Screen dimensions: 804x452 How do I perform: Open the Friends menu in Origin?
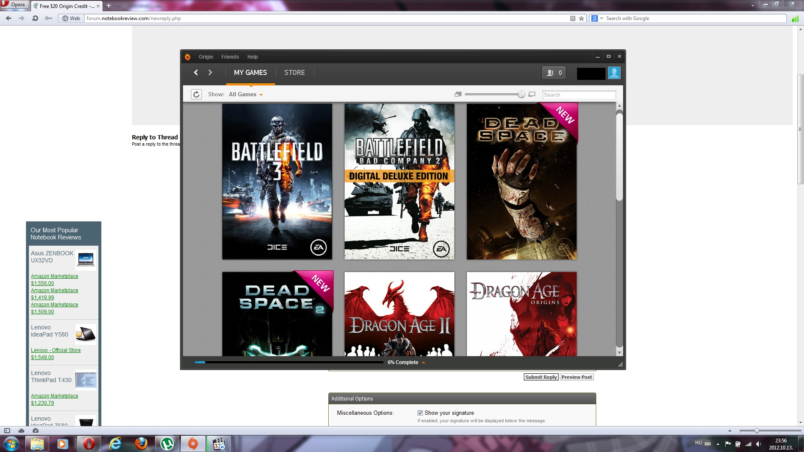tap(230, 57)
